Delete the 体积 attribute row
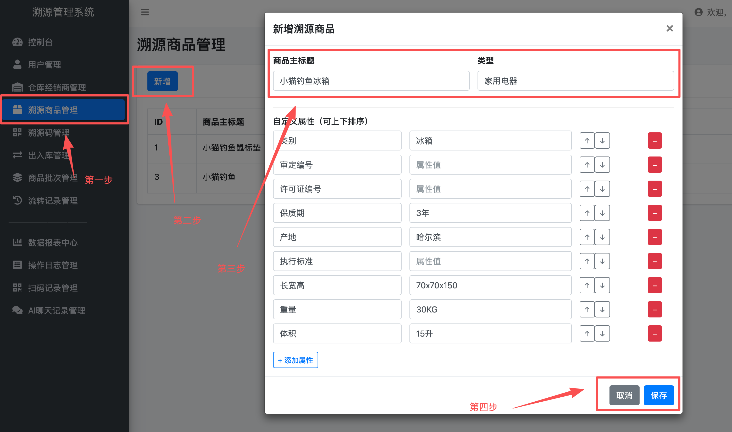 point(655,334)
